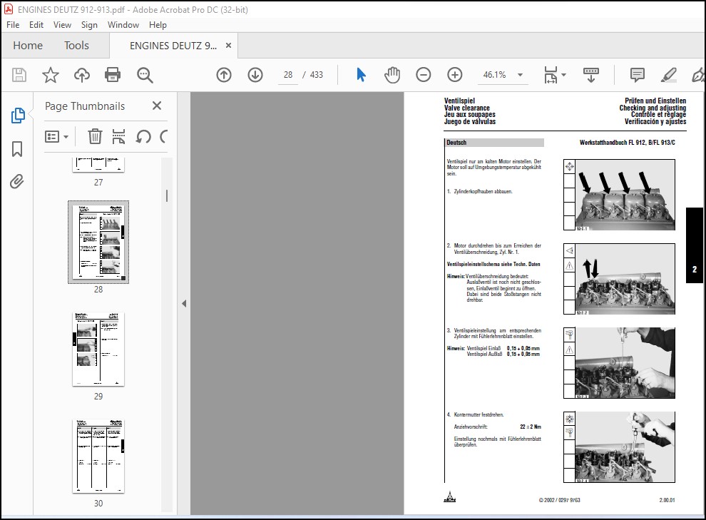Delete selected page with trash icon
Screen dimensions: 706x520
tap(95, 136)
